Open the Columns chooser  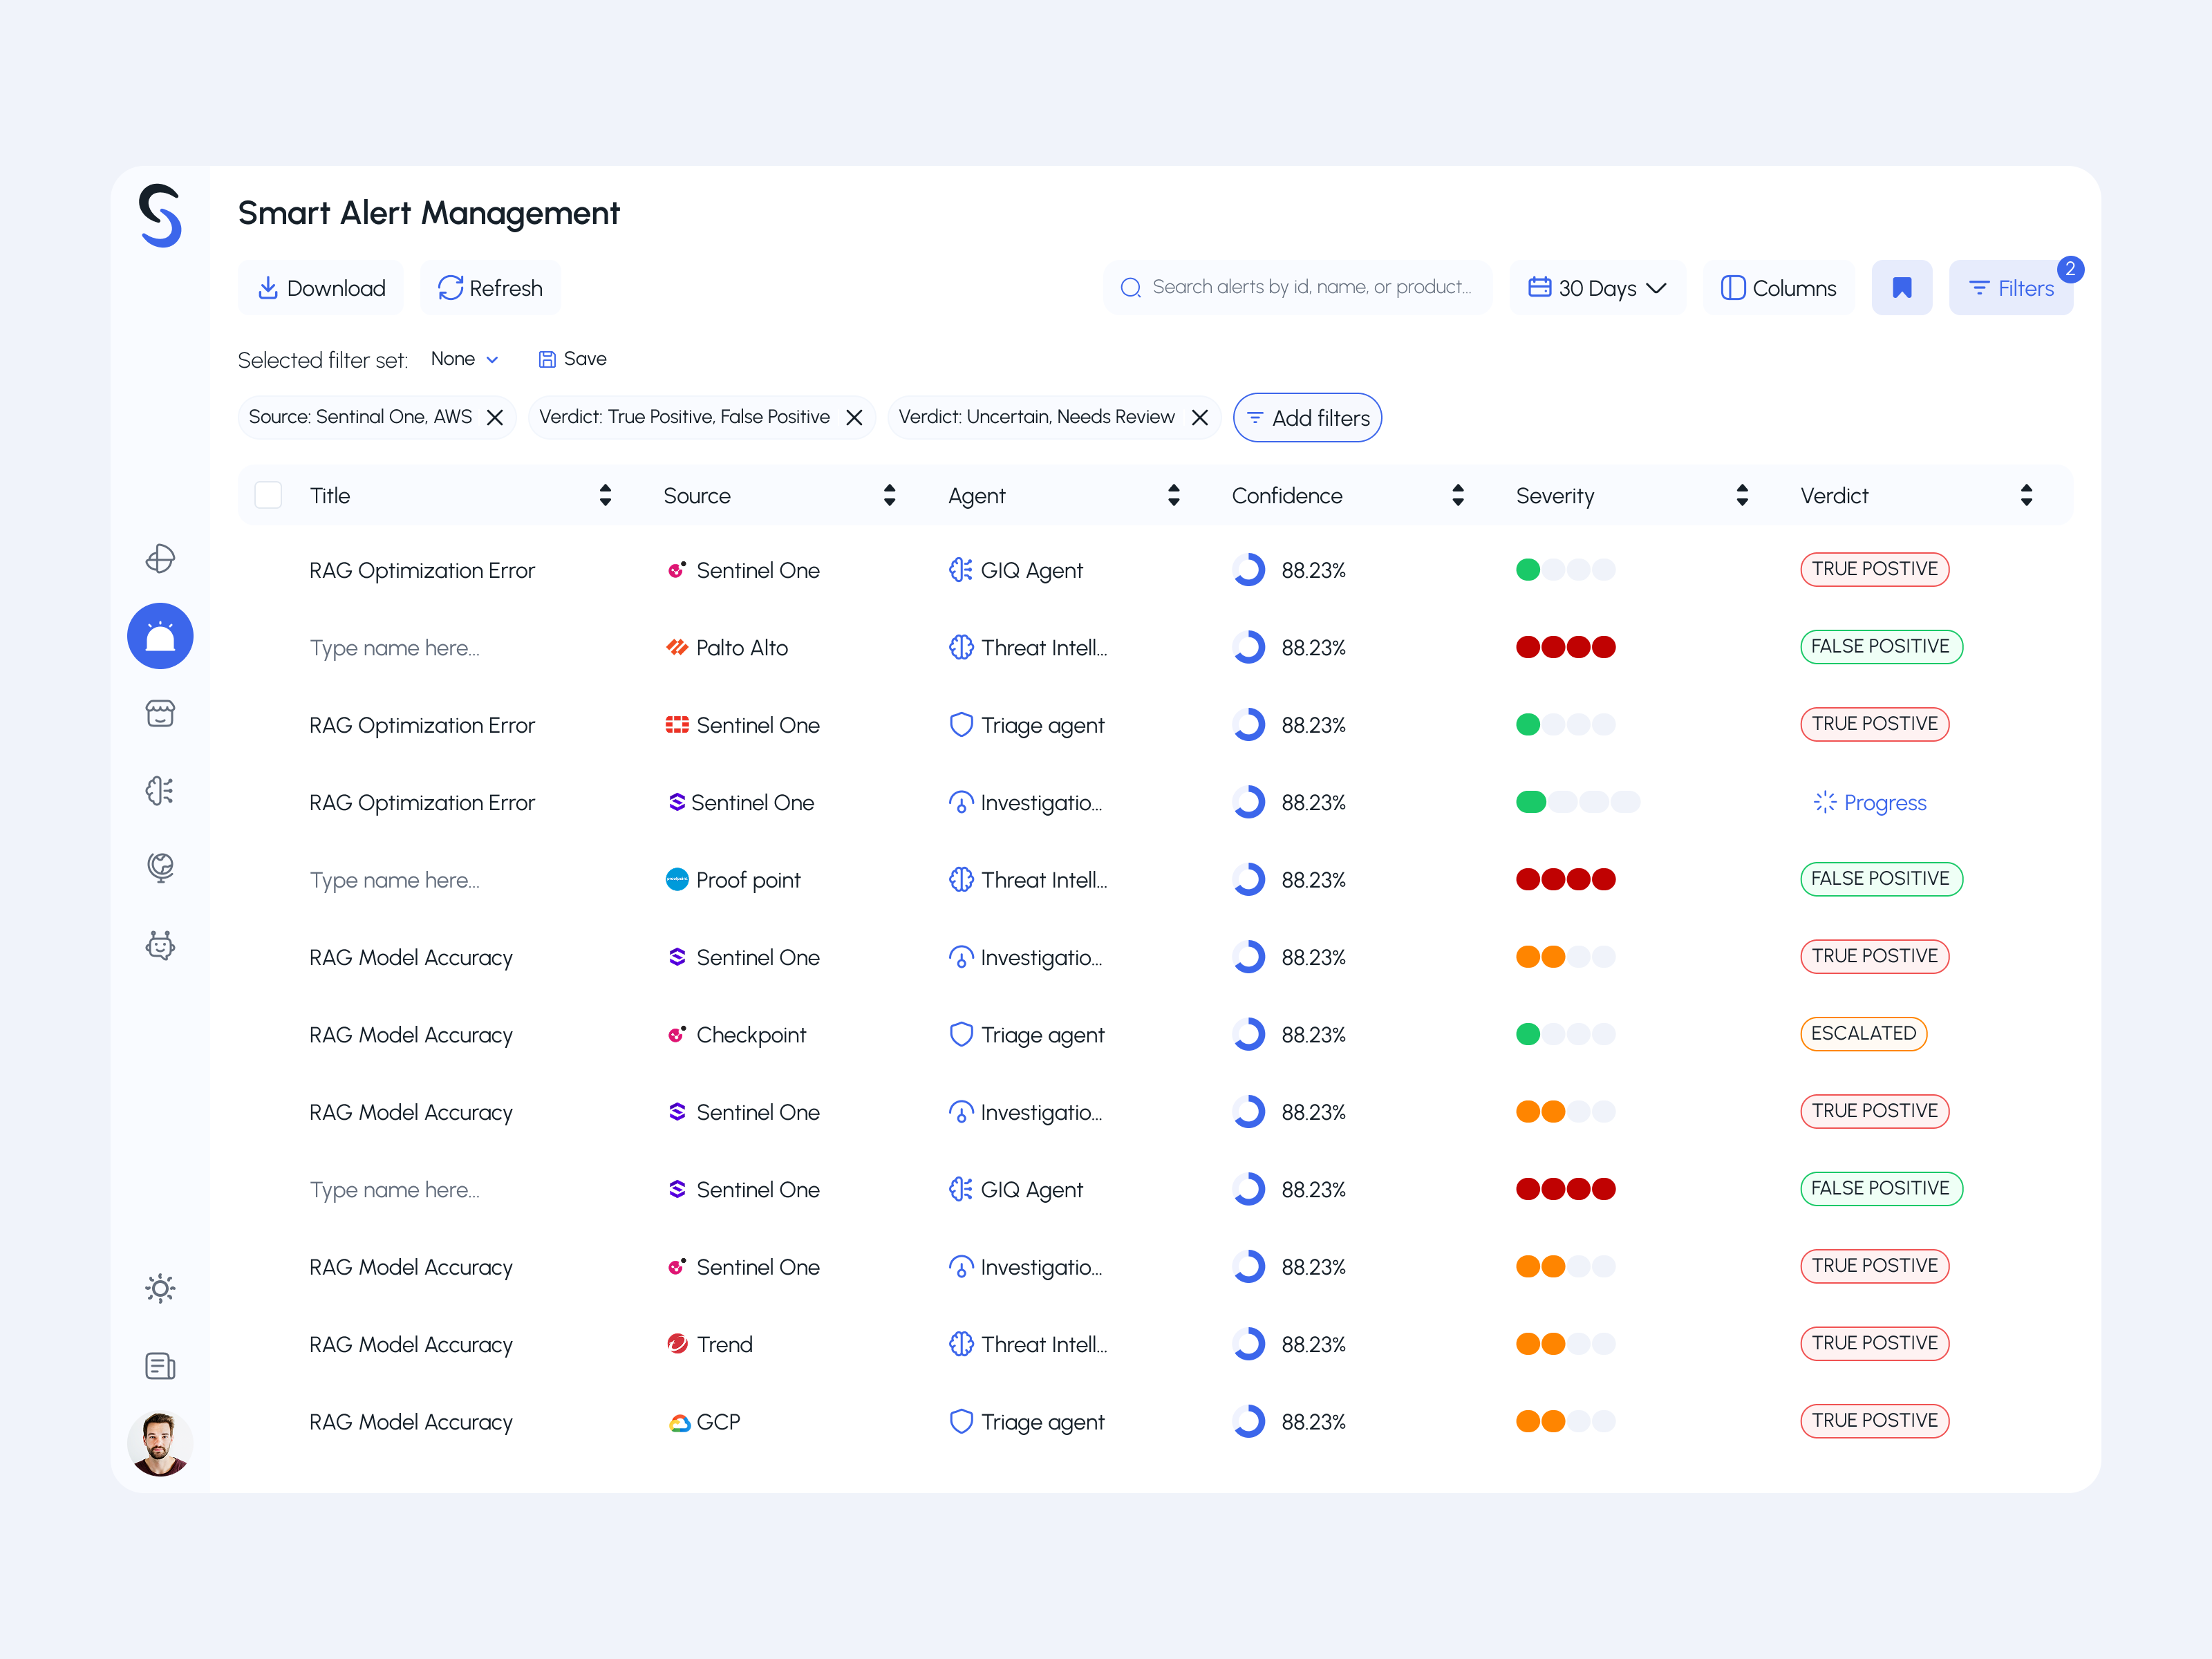[1778, 288]
